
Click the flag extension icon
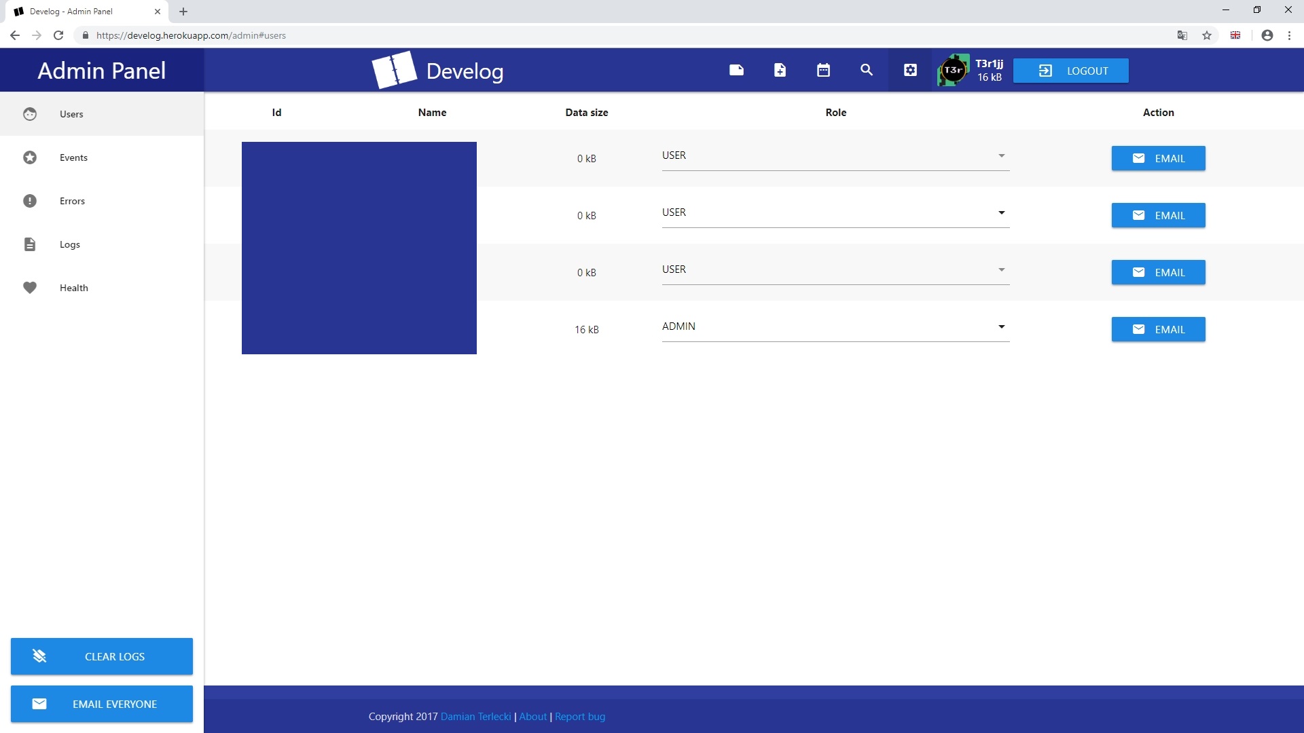click(x=1235, y=35)
